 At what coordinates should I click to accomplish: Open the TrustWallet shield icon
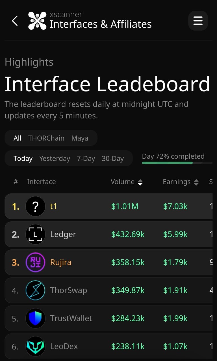click(x=35, y=318)
